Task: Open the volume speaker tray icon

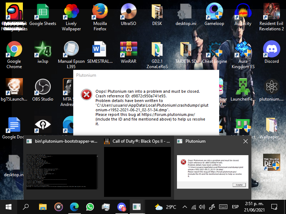Action: tap(202, 207)
